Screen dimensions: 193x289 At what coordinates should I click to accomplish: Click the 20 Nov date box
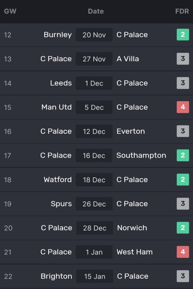coord(94,35)
